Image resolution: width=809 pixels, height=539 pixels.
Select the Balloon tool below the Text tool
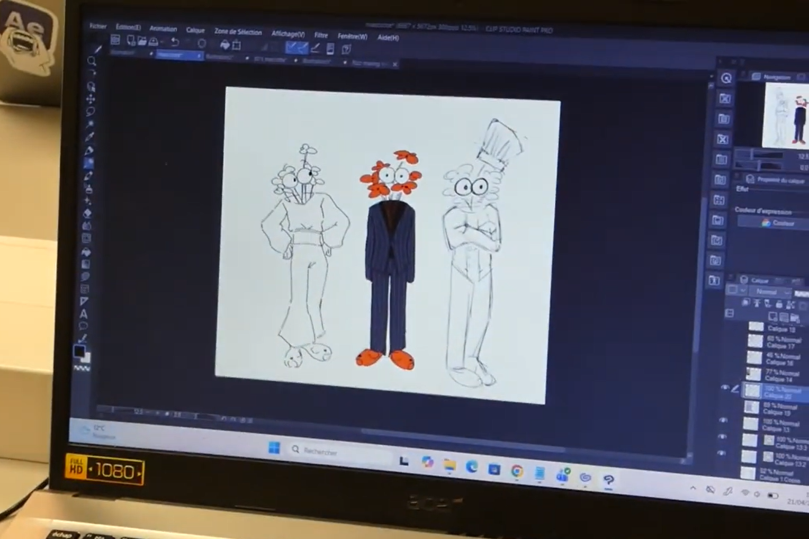click(x=83, y=326)
